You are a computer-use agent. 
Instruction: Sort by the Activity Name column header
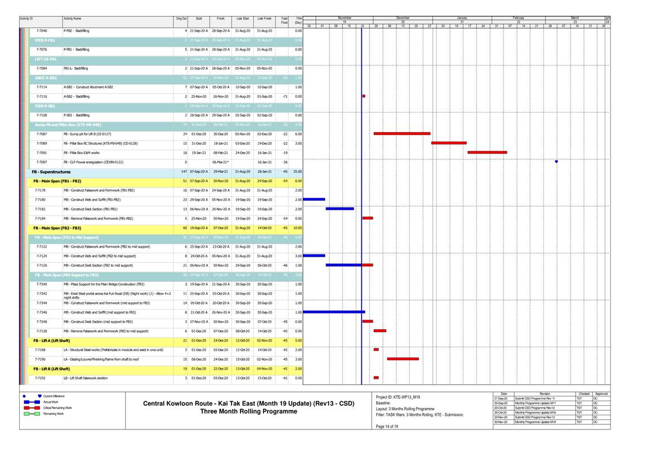(72, 19)
